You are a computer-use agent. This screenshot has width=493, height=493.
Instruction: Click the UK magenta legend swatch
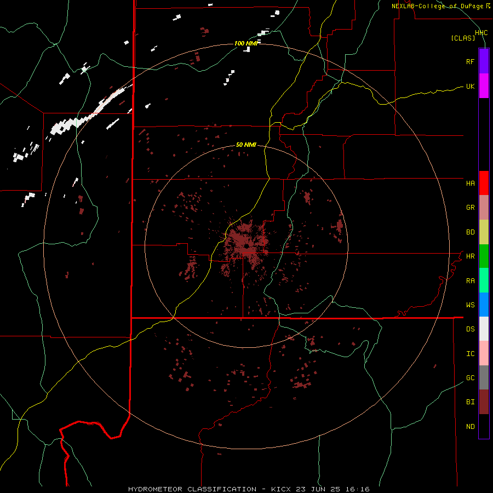coord(484,86)
